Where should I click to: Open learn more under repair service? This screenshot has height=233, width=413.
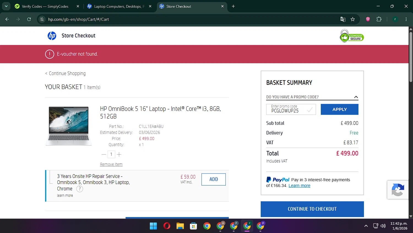pyautogui.click(x=65, y=196)
